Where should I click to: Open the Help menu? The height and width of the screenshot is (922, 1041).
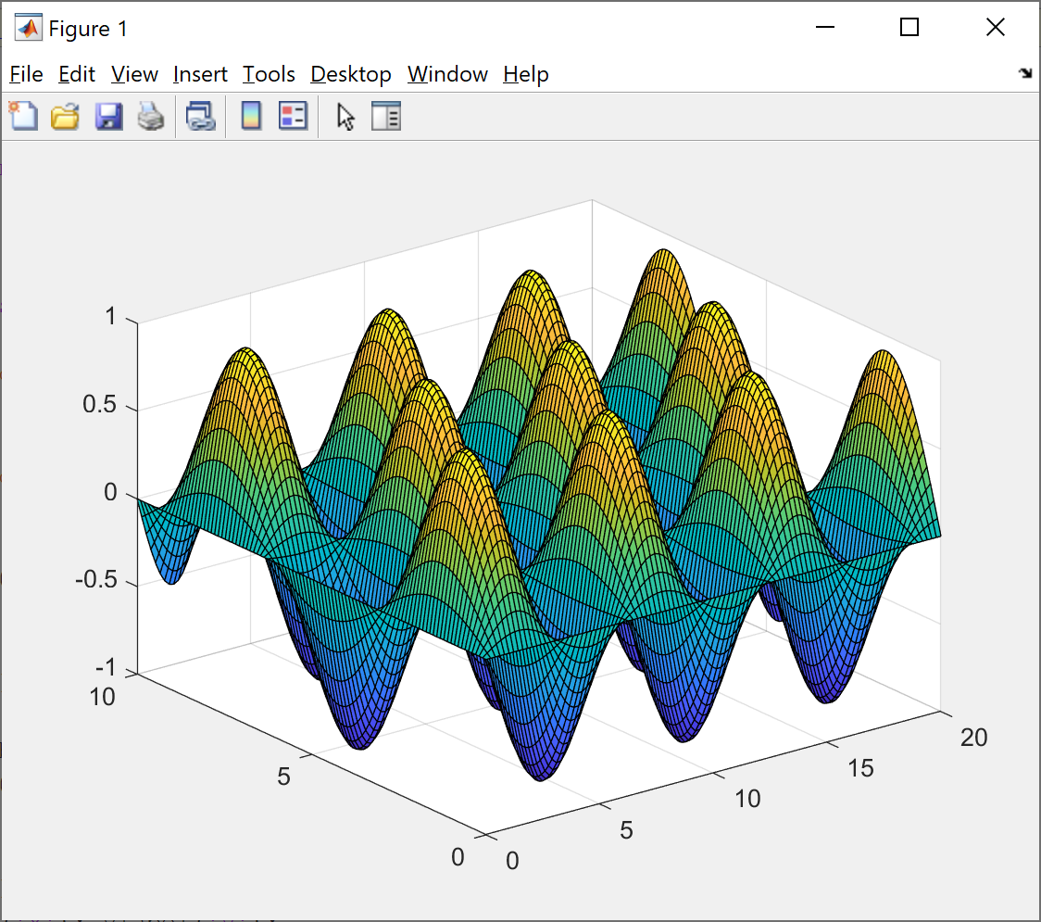coord(526,74)
